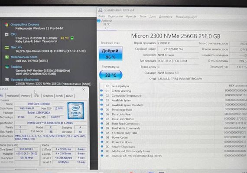Maximize the CPU-Z window
The image size is (247, 173).
[72, 89]
